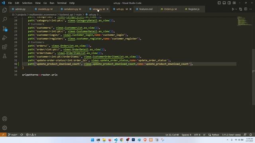Open the Manage gear settings
The width and height of the screenshot is (255, 143).
(x=4, y=128)
